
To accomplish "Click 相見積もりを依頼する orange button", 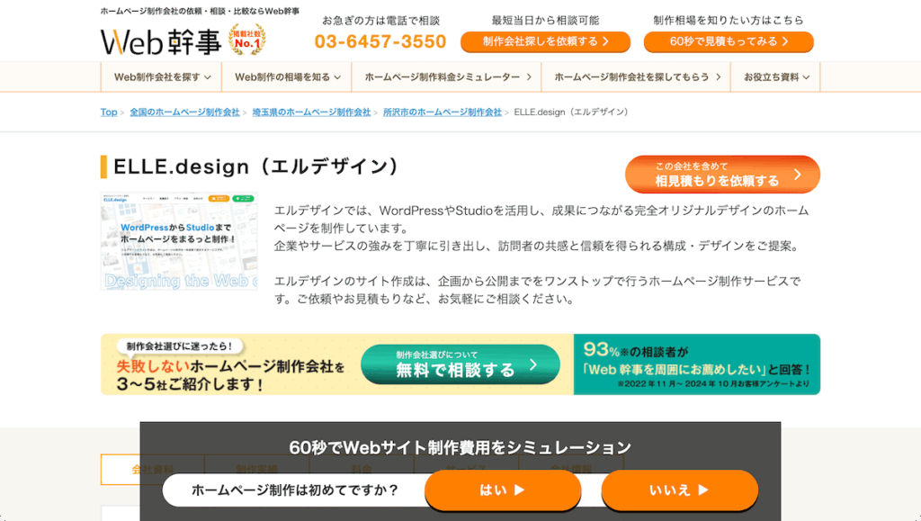I will coord(722,175).
